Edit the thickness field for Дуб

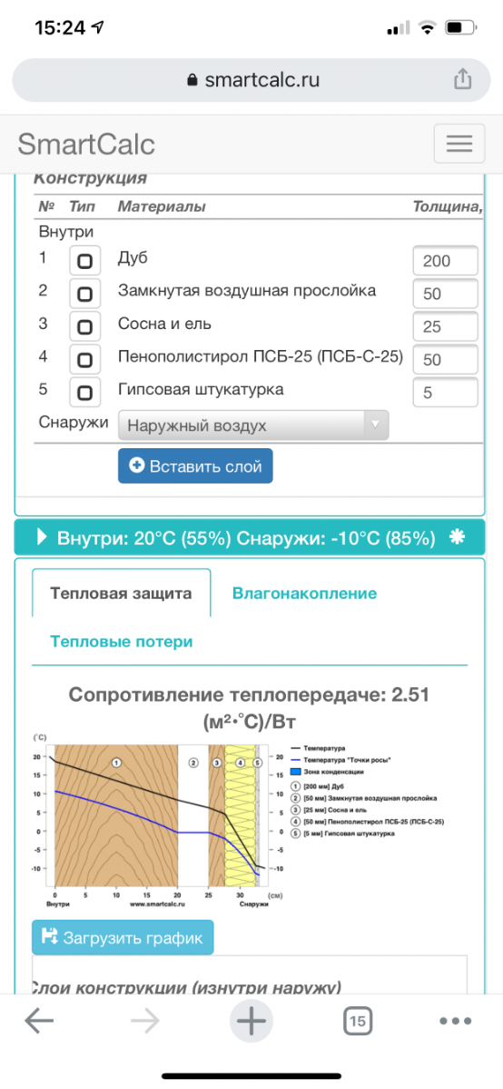click(x=446, y=261)
